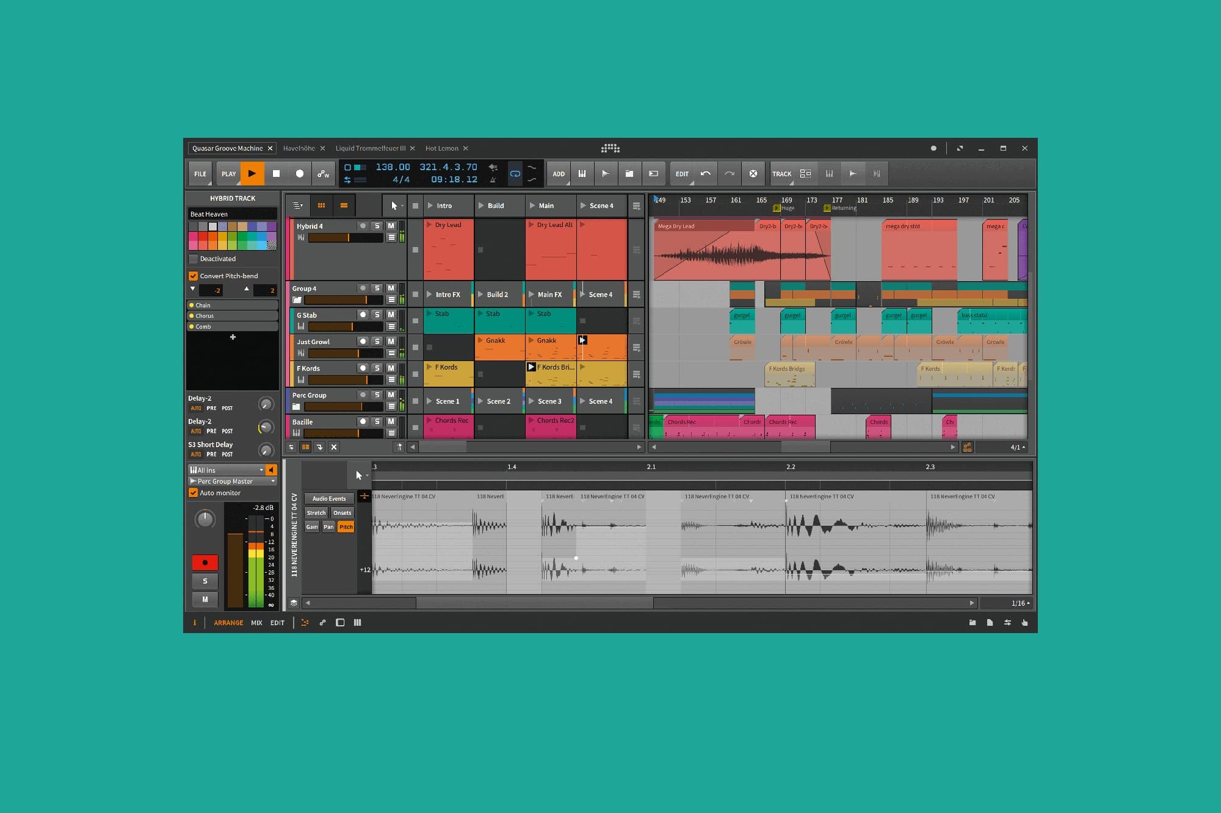Switch to the Havelhöhe project tab
This screenshot has height=813, width=1221.
point(299,148)
